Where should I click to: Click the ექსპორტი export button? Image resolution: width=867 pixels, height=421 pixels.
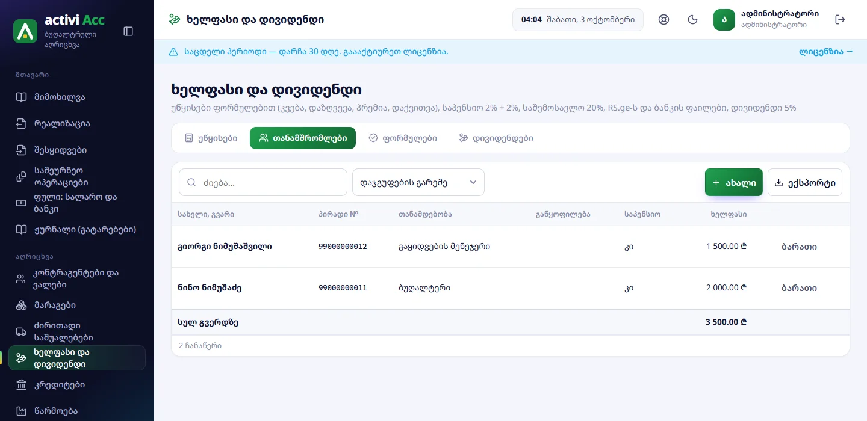(x=805, y=182)
